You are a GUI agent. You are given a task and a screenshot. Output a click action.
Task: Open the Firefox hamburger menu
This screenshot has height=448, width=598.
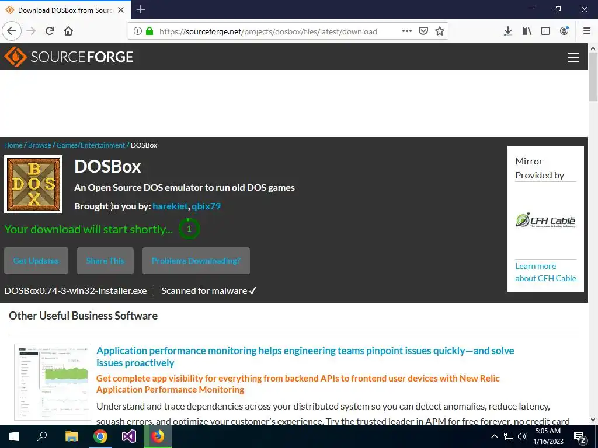pos(586,32)
